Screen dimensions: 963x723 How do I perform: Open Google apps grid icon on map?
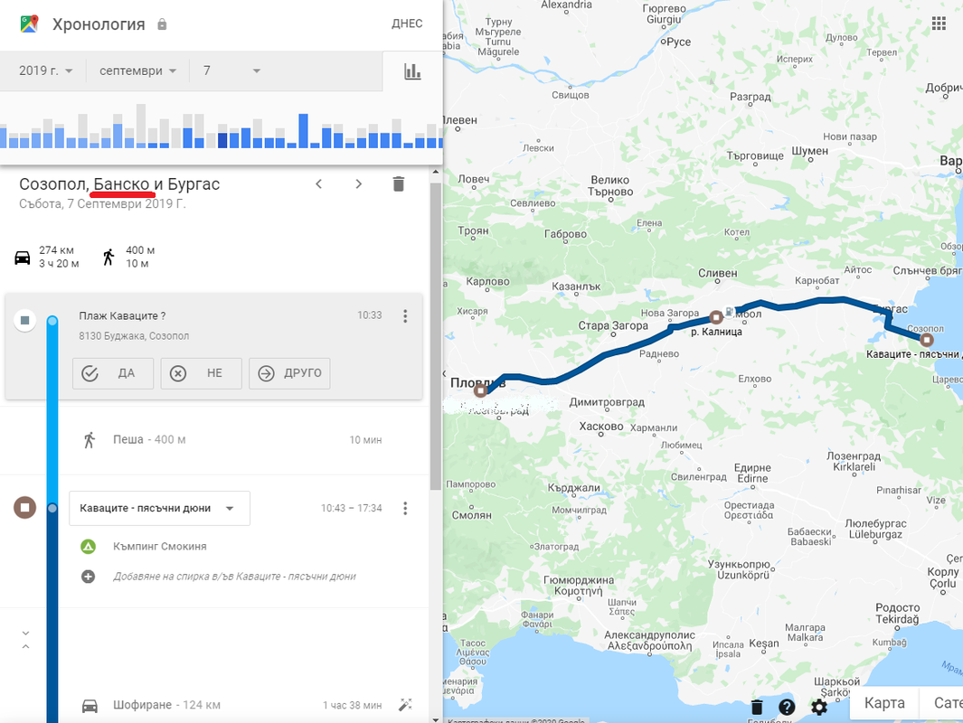pyautogui.click(x=939, y=23)
